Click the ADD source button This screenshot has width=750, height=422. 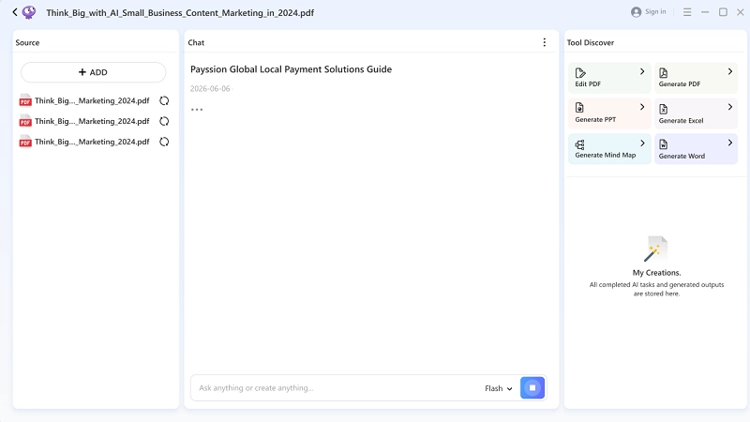click(x=93, y=72)
